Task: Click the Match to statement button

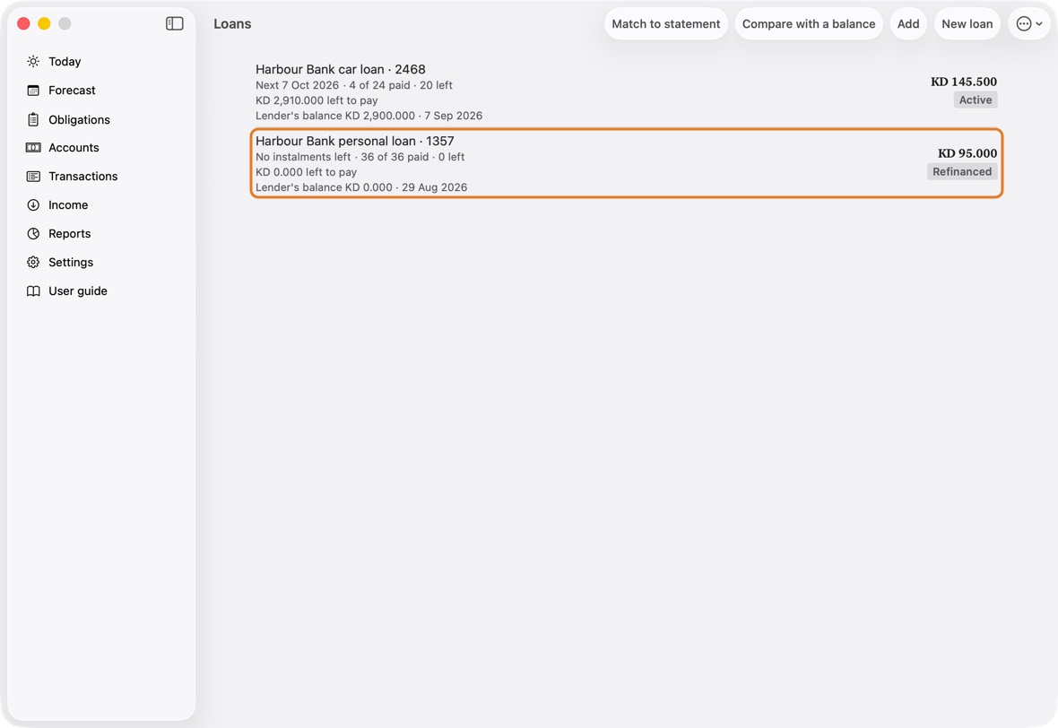Action: [x=666, y=23]
